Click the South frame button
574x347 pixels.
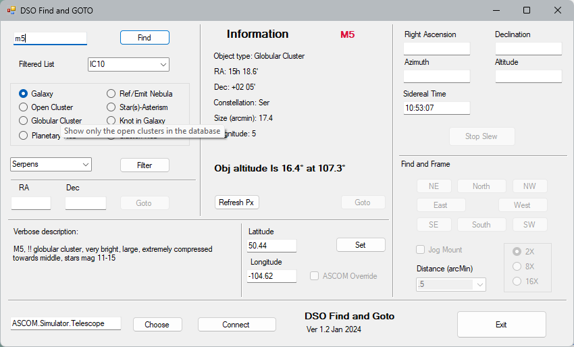click(x=481, y=225)
